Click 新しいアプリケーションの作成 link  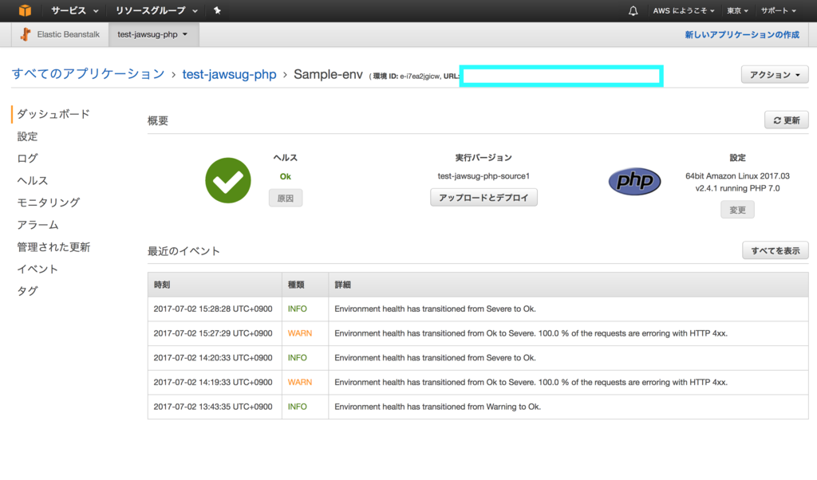pos(742,34)
